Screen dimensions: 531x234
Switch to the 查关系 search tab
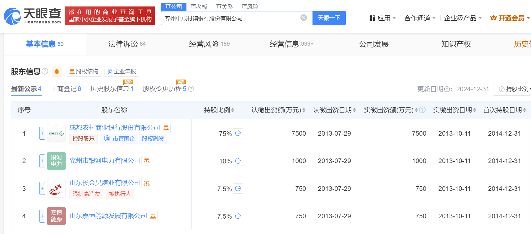tap(224, 6)
